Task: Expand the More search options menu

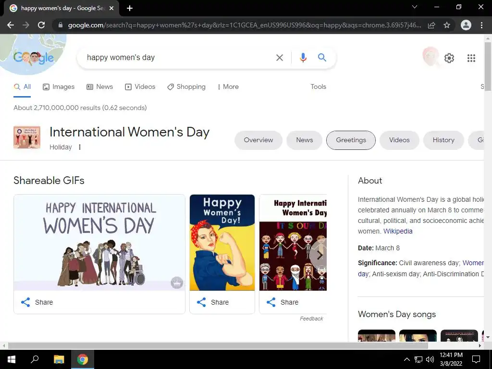Action: [228, 87]
